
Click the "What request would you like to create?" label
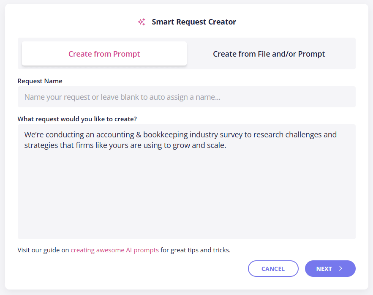[77, 119]
